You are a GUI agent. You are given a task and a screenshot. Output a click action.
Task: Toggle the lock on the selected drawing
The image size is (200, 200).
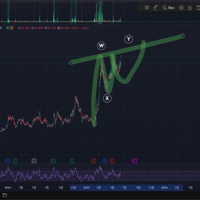[190, 7]
